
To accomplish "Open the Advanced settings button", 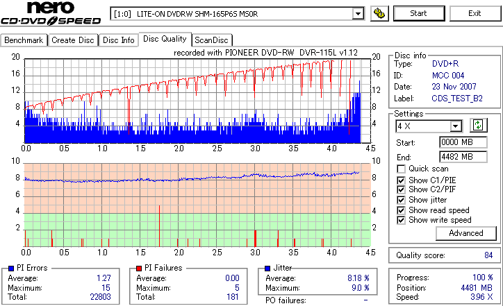I will (x=465, y=233).
